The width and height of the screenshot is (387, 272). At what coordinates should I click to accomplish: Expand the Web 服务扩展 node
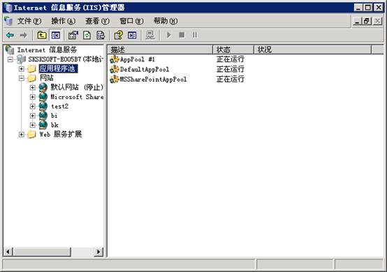point(22,135)
